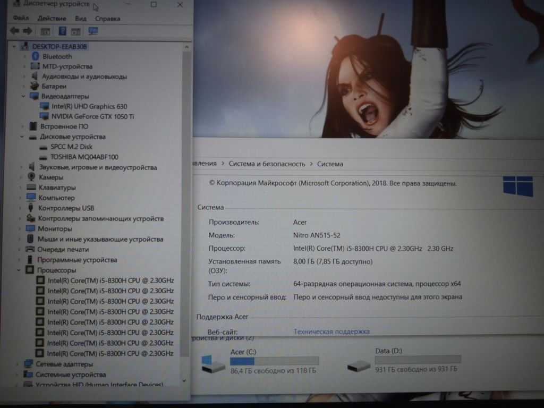The height and width of the screenshot is (408, 544).
Task: Select the NVIDIA GeForce GTX 1050 Ti adapter
Action: pos(92,116)
